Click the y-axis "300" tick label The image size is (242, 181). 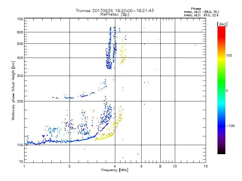pos(20,76)
